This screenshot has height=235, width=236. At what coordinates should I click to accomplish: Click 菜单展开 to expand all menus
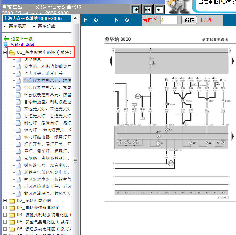click(17, 26)
